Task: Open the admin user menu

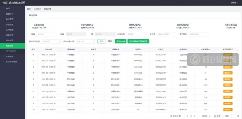Action: [235, 3]
